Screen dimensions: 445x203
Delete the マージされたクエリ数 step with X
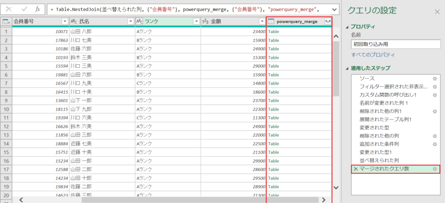pos(355,169)
